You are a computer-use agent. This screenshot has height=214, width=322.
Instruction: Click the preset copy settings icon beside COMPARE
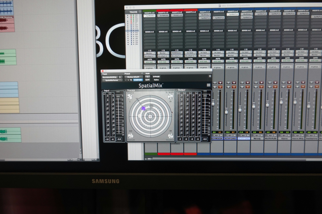tap(131, 80)
